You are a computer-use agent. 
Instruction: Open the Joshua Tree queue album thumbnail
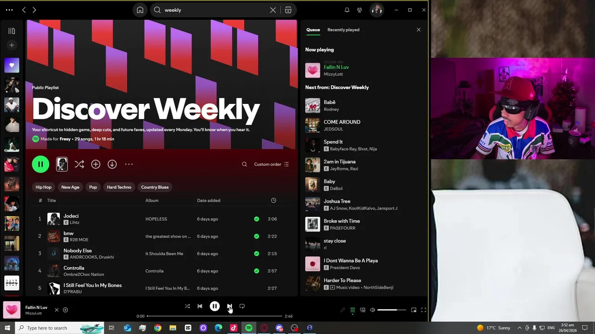click(x=312, y=205)
